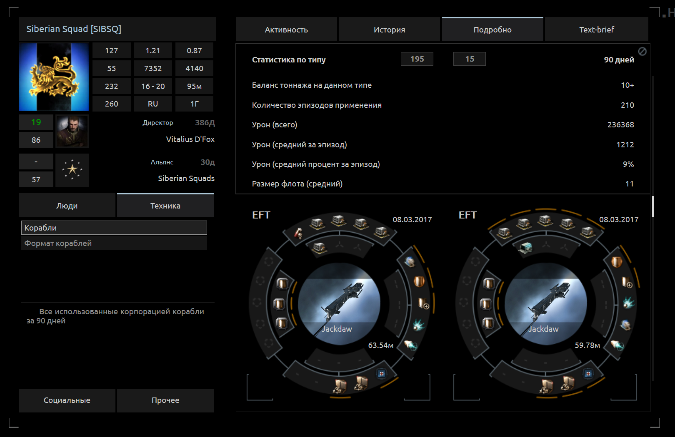Viewport: 675px width, 437px height.
Task: Click the red skull ammo icon in 63.54м fit
Action: pos(299,233)
